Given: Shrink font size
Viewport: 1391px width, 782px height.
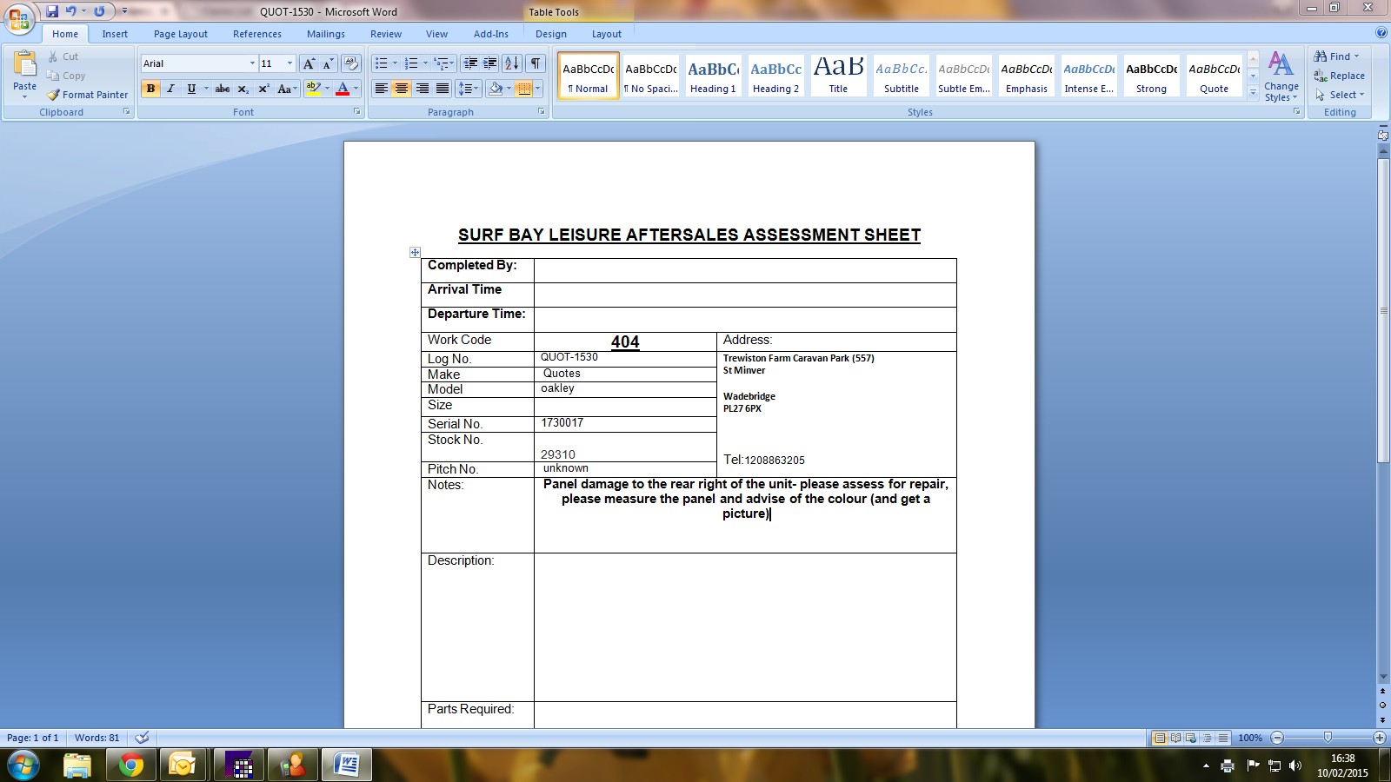Looking at the screenshot, I should pyautogui.click(x=328, y=63).
